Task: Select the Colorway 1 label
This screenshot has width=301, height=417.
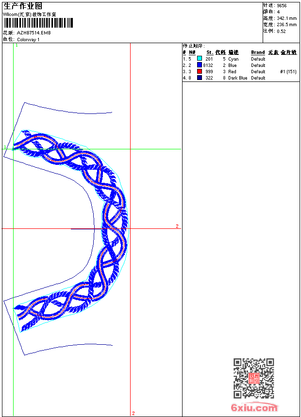Action: (28, 39)
